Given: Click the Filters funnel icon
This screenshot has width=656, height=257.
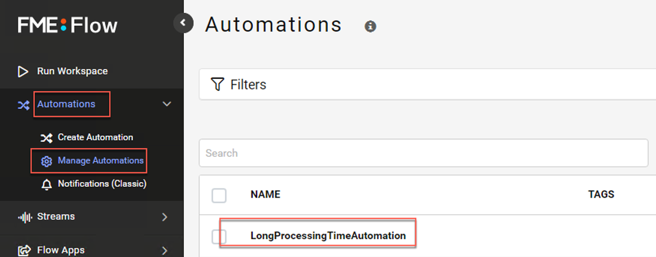Looking at the screenshot, I should click(217, 84).
